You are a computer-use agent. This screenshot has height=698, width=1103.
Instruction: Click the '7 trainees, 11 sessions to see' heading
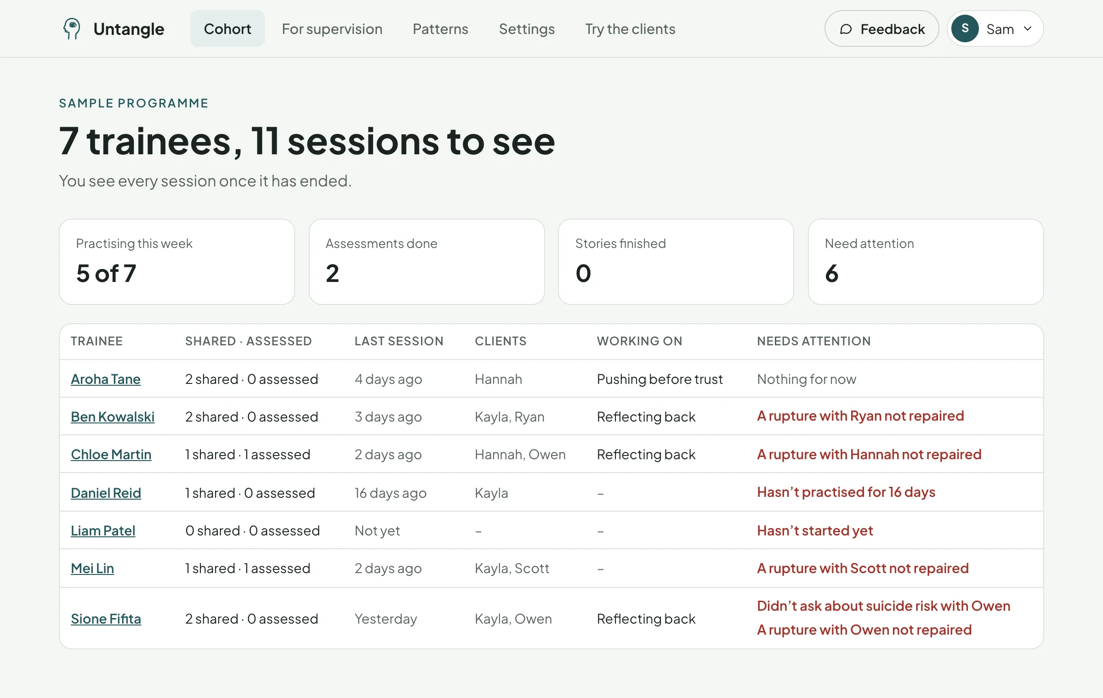(x=307, y=141)
